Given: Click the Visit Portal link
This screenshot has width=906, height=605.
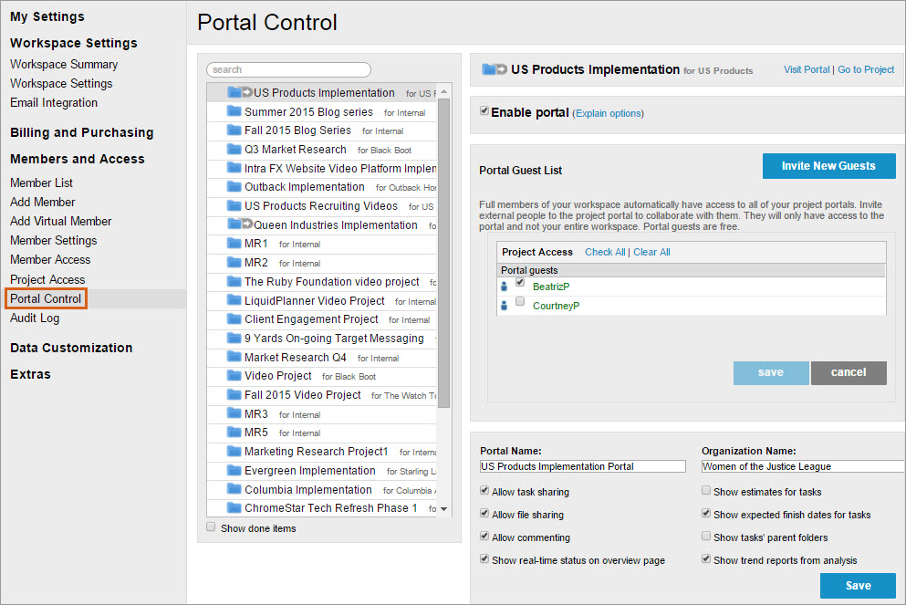Looking at the screenshot, I should (x=807, y=69).
